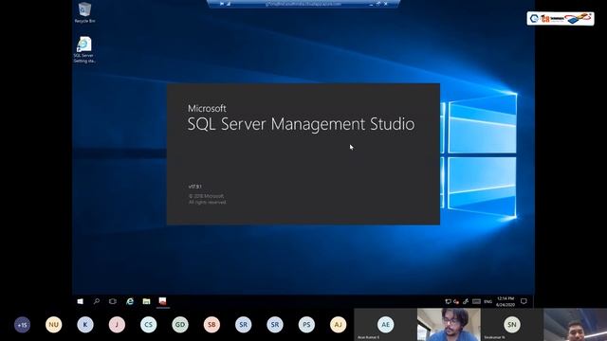Screen dimensions: 607x341
Task: Select participant avatar K
Action: (85, 325)
